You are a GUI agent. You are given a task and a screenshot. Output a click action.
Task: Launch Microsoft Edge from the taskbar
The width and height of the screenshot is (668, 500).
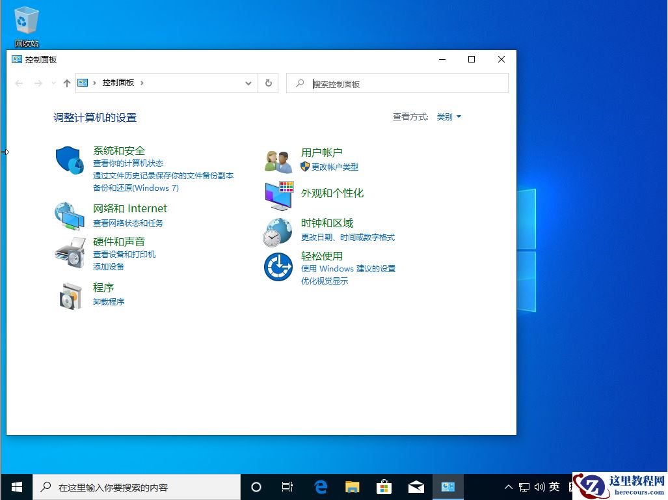320,486
